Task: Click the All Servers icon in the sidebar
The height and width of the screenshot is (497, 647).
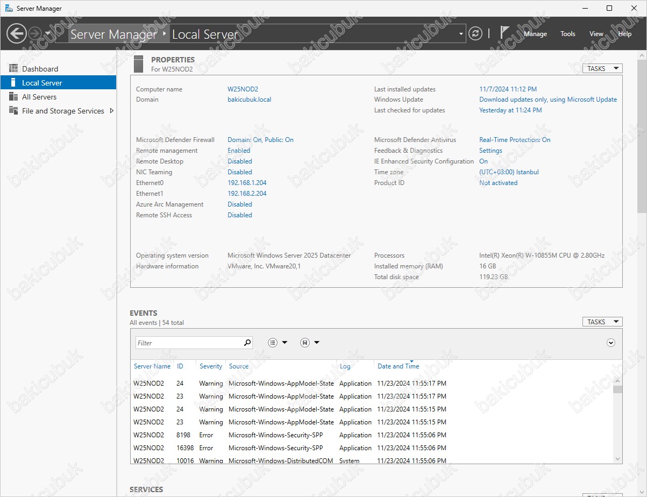Action: tap(13, 97)
